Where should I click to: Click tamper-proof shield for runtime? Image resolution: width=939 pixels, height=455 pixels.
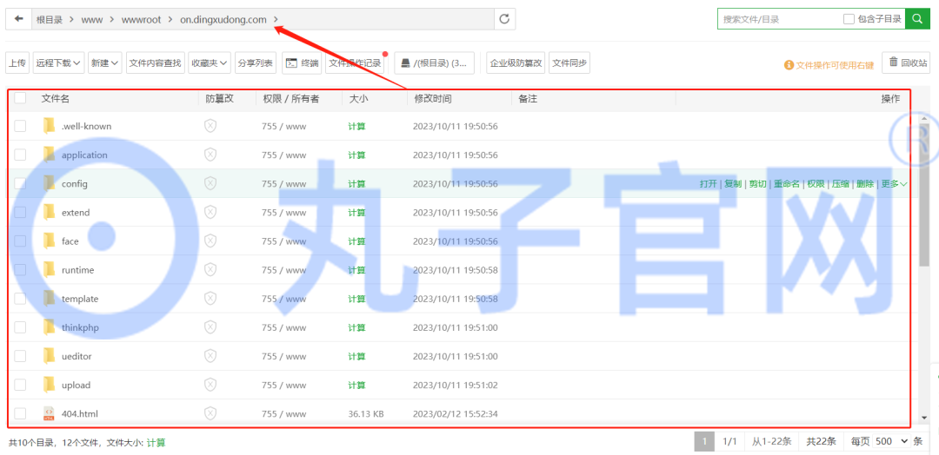click(210, 270)
